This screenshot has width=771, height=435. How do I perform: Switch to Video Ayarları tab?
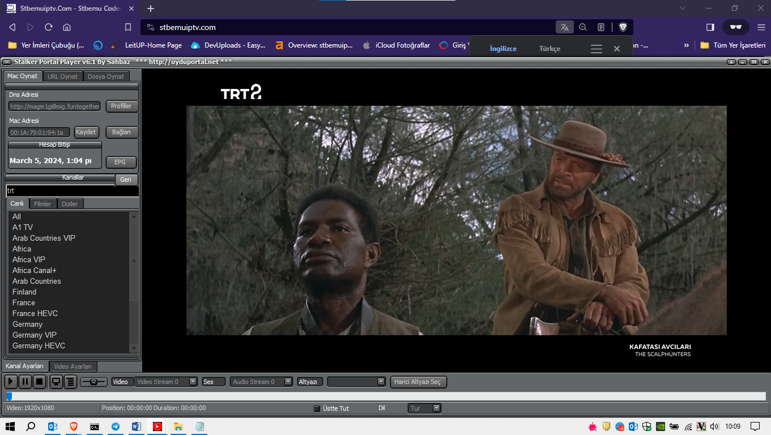click(73, 366)
